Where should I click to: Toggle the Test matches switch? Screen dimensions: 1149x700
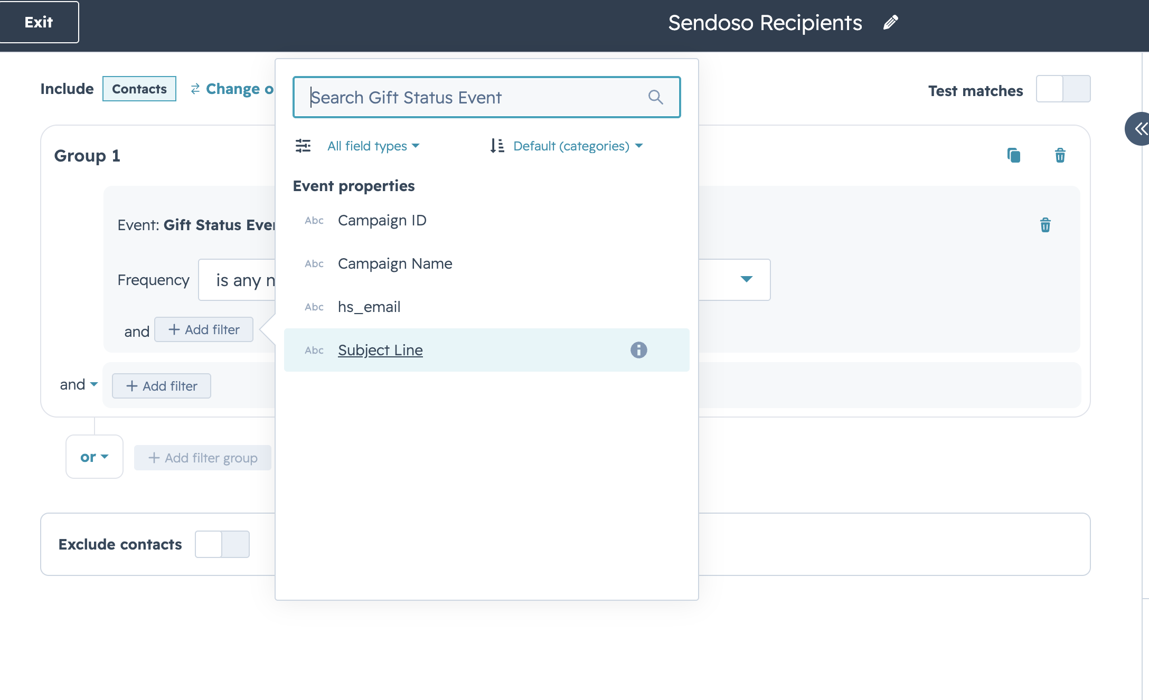tap(1063, 89)
